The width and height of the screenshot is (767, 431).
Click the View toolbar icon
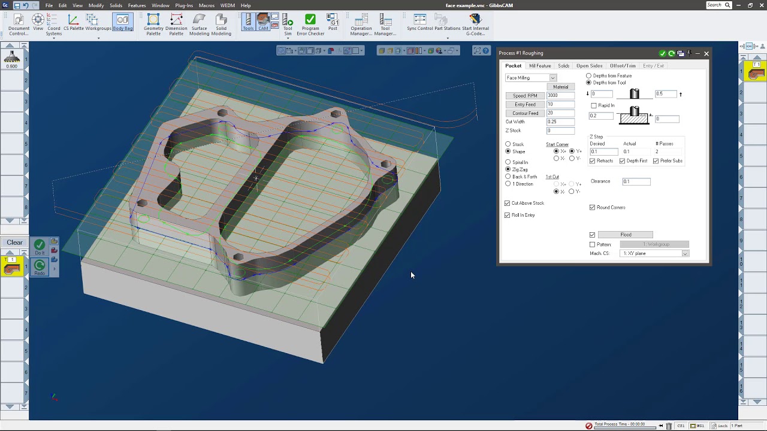coord(38,23)
